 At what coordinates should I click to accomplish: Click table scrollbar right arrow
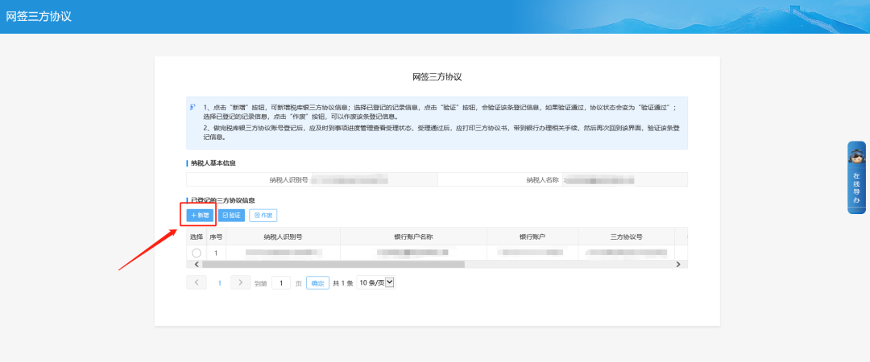(x=678, y=265)
